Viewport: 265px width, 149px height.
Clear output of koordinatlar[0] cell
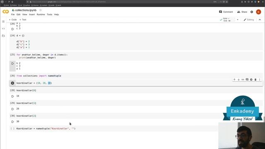pos(12,96)
